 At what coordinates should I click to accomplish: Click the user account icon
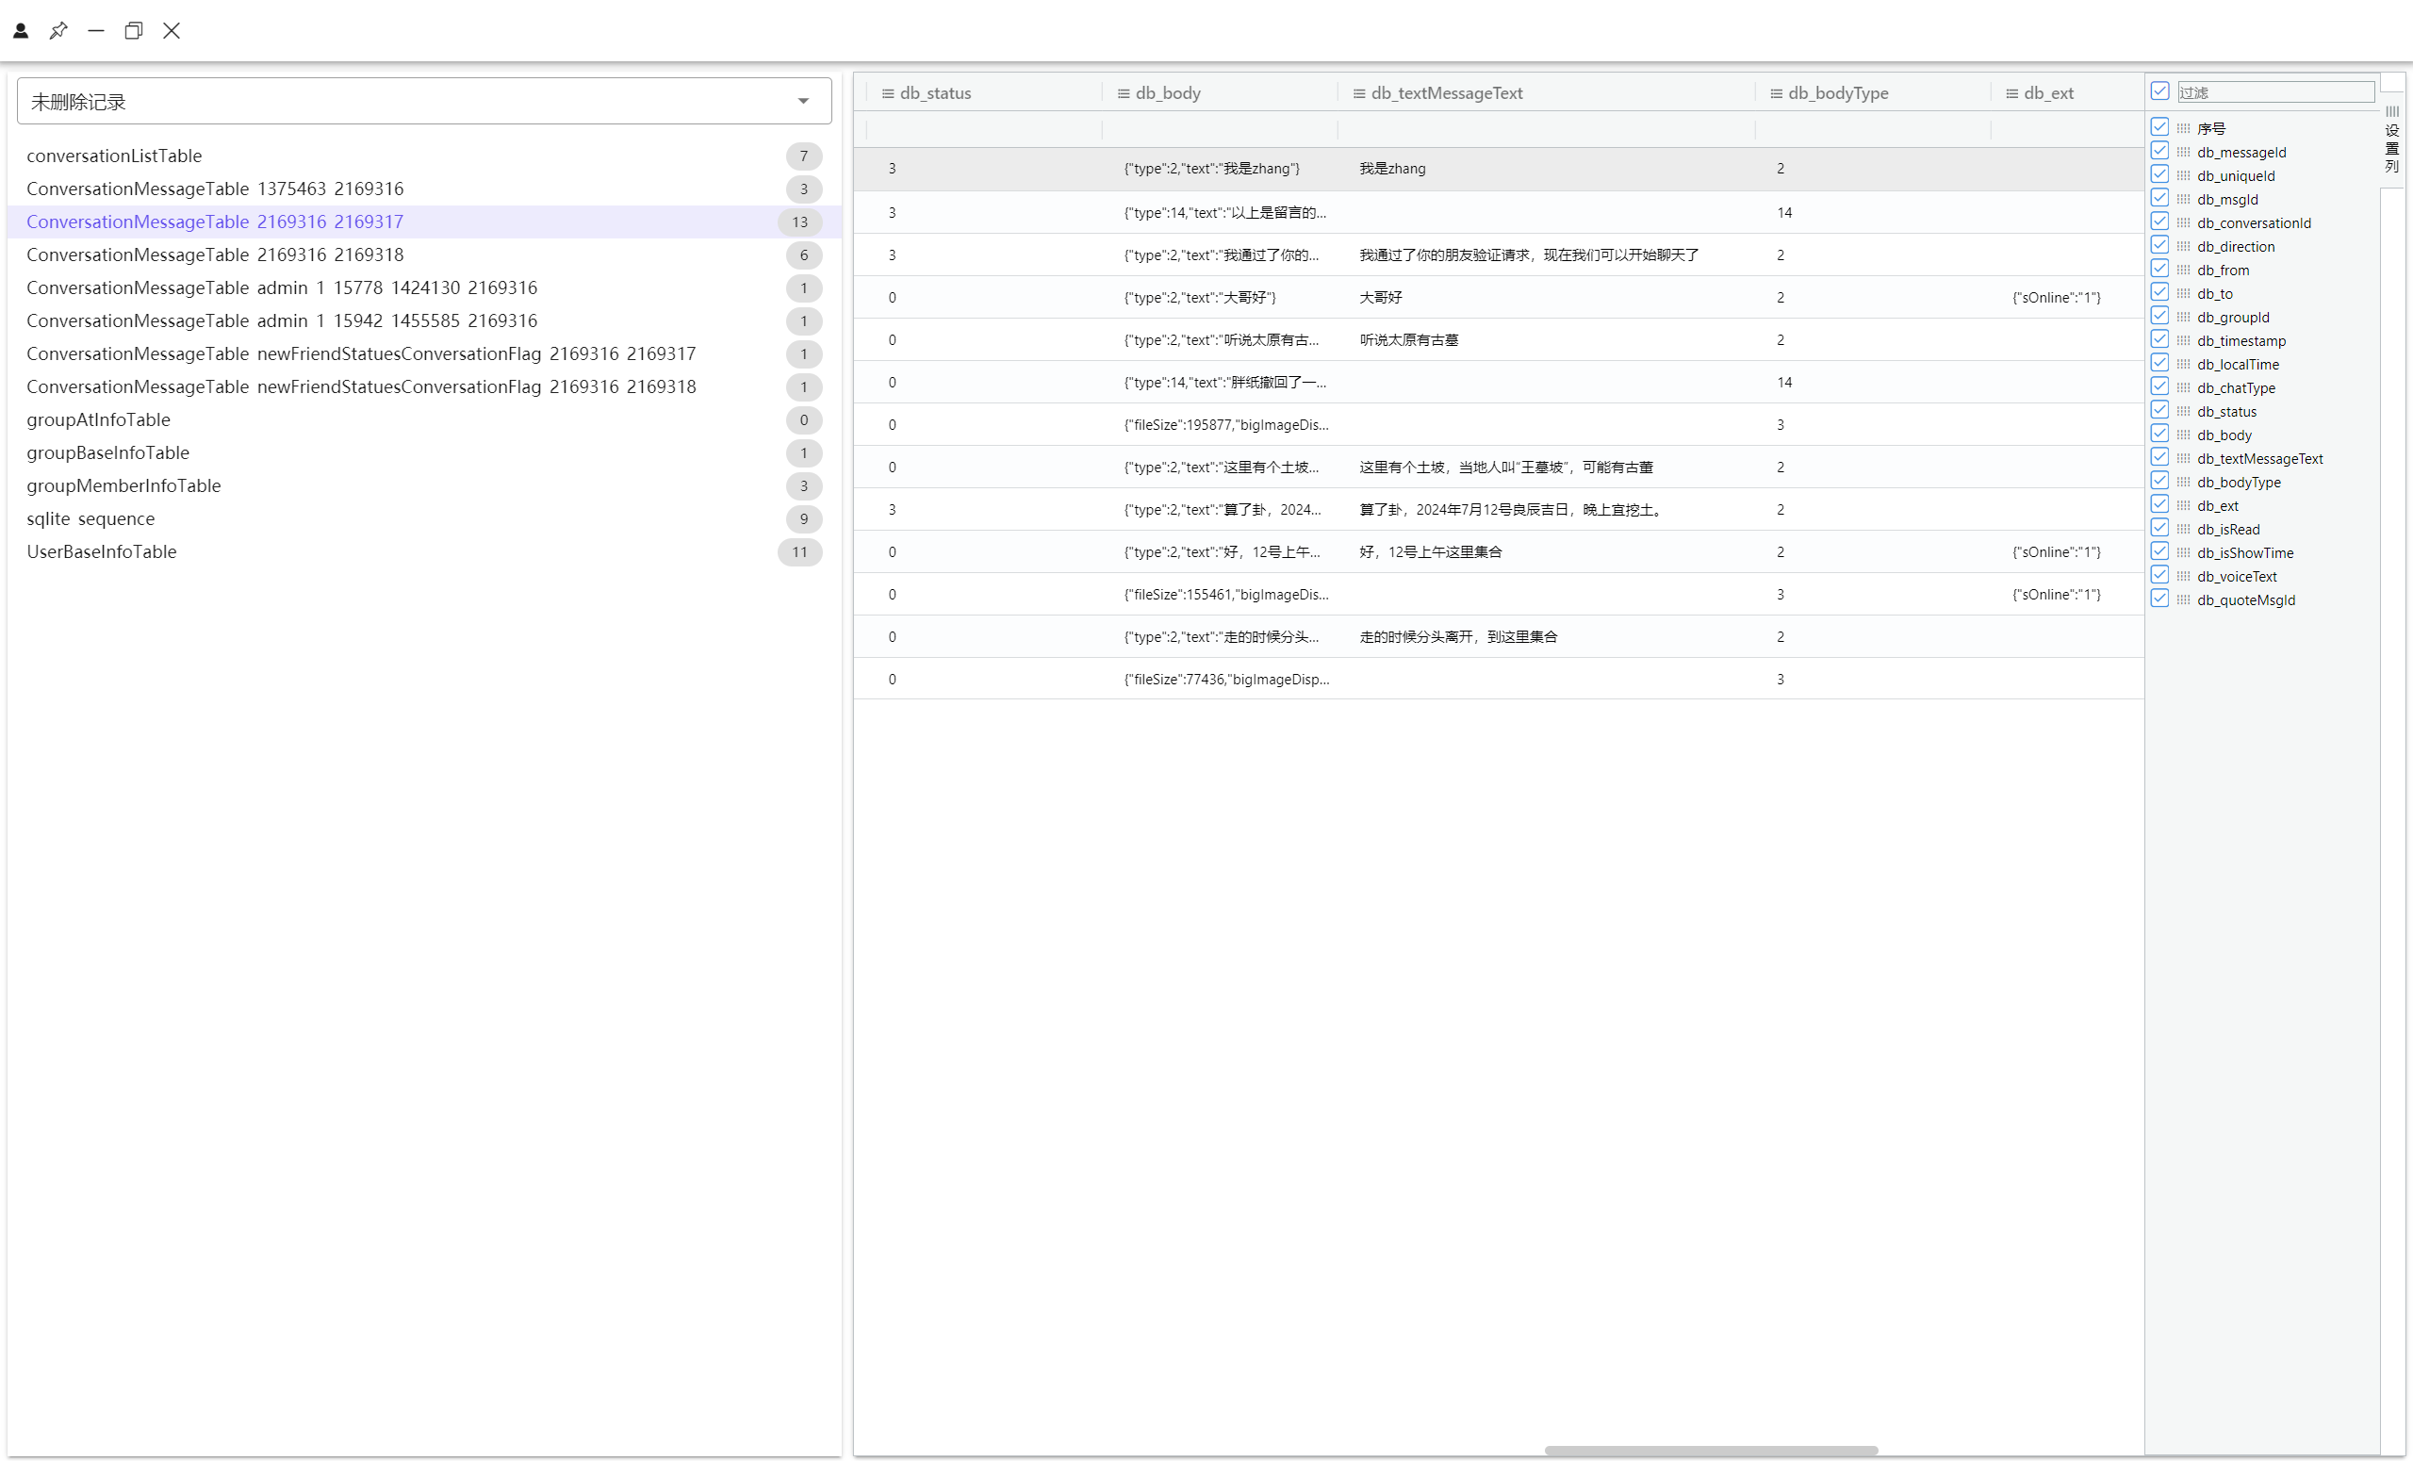tap(21, 30)
